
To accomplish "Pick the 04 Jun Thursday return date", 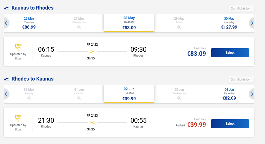I will pyautogui.click(x=229, y=94).
